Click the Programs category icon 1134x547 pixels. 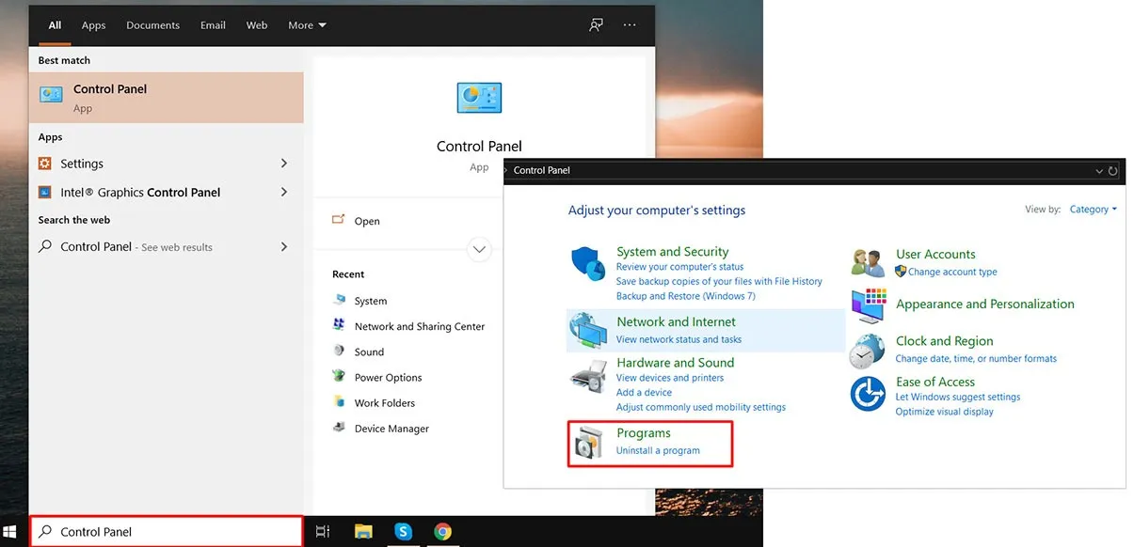tap(589, 443)
